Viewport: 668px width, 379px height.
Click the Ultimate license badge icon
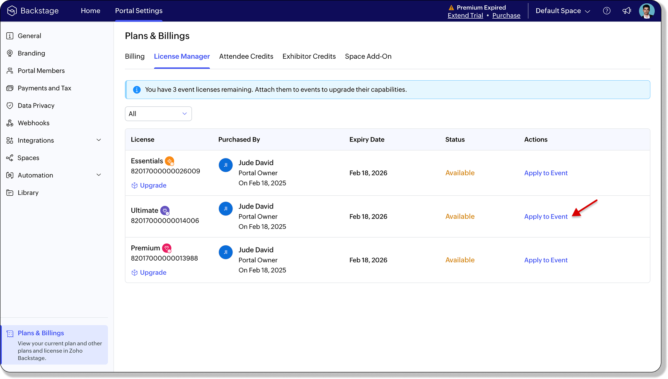165,211
